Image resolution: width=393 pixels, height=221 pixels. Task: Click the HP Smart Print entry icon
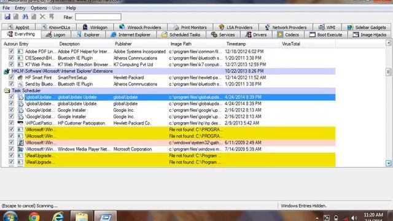[x=20, y=77]
